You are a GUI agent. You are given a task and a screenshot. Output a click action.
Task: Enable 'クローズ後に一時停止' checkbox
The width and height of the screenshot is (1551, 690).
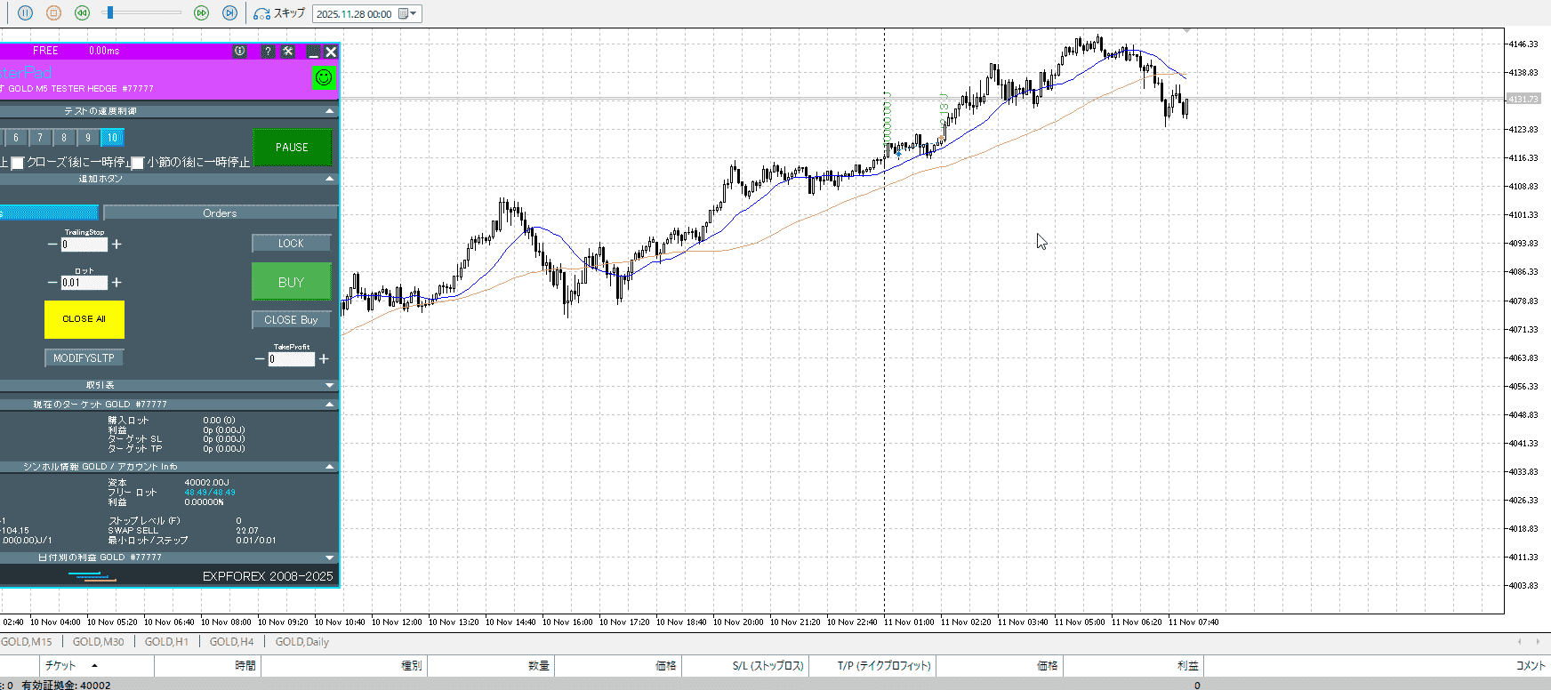[17, 163]
